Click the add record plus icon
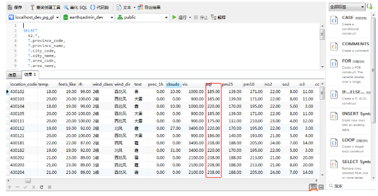This screenshot has height=196, width=378. [9, 187]
